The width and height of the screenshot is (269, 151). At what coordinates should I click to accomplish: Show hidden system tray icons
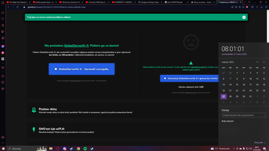tap(234, 149)
